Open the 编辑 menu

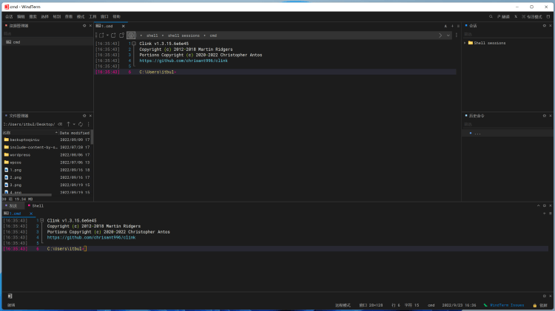(x=21, y=16)
